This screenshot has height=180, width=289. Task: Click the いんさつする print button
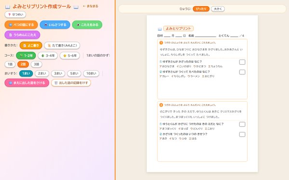tap(55, 24)
